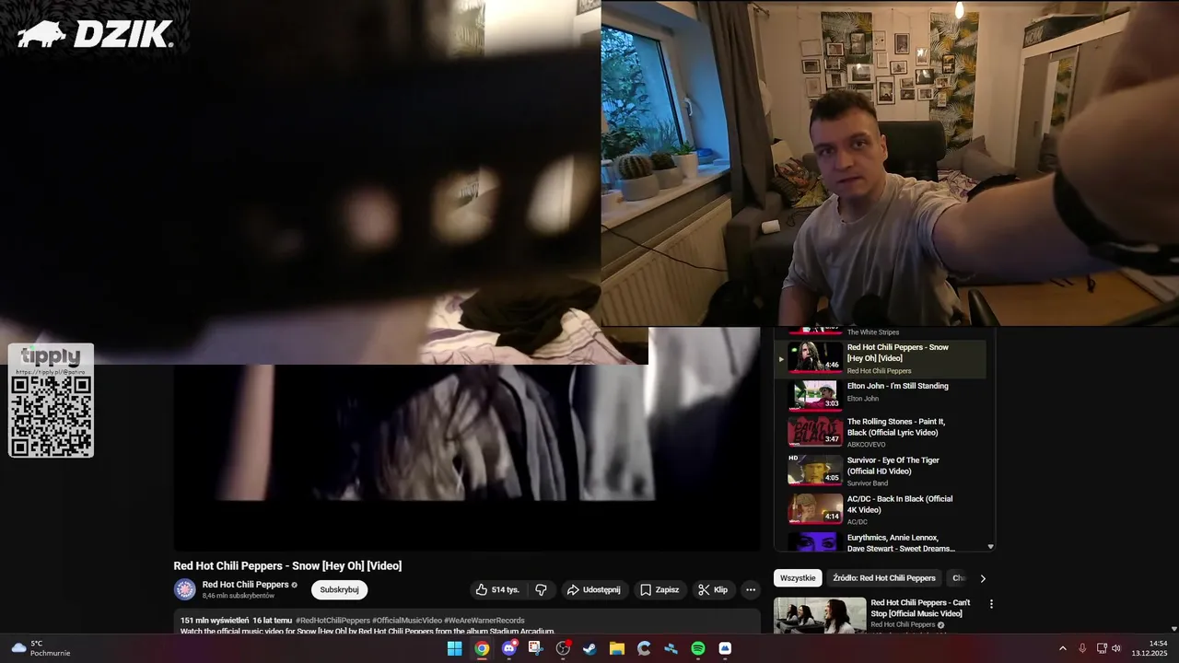Image resolution: width=1179 pixels, height=663 pixels.
Task: Select Źródło: Red Hot Chili Peppers chip
Action: pyautogui.click(x=884, y=578)
